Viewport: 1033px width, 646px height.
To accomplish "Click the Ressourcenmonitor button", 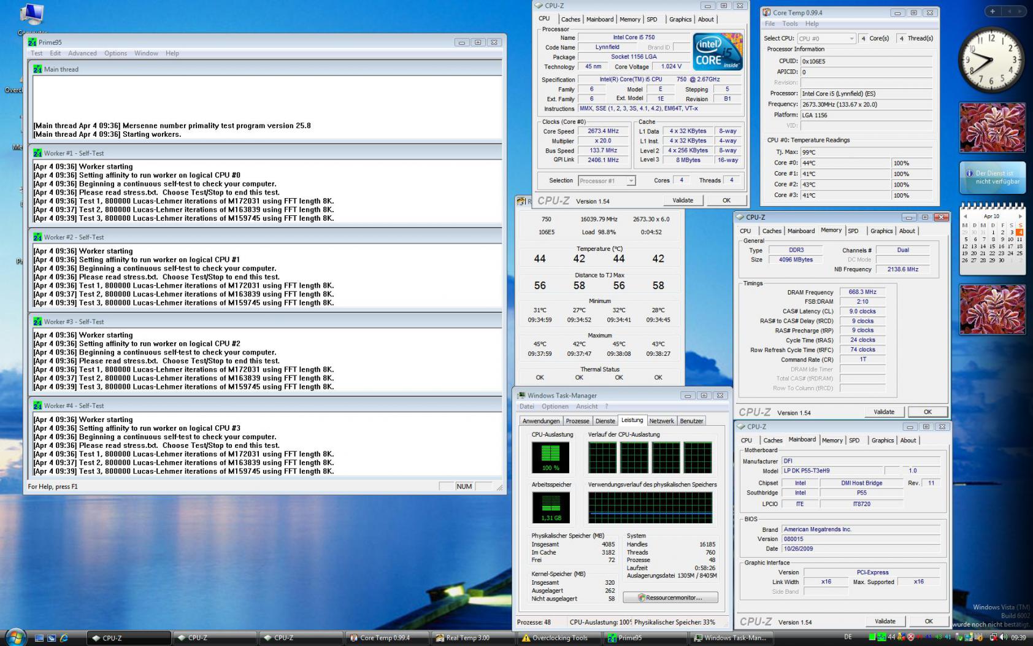I will [670, 598].
